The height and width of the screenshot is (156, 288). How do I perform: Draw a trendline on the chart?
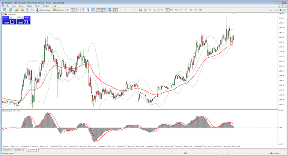tap(135, 10)
